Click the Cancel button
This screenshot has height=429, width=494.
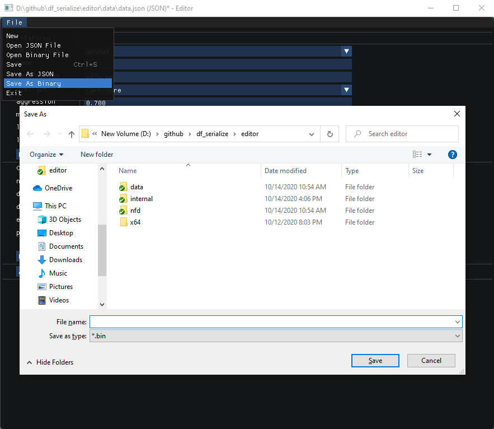[x=431, y=361]
